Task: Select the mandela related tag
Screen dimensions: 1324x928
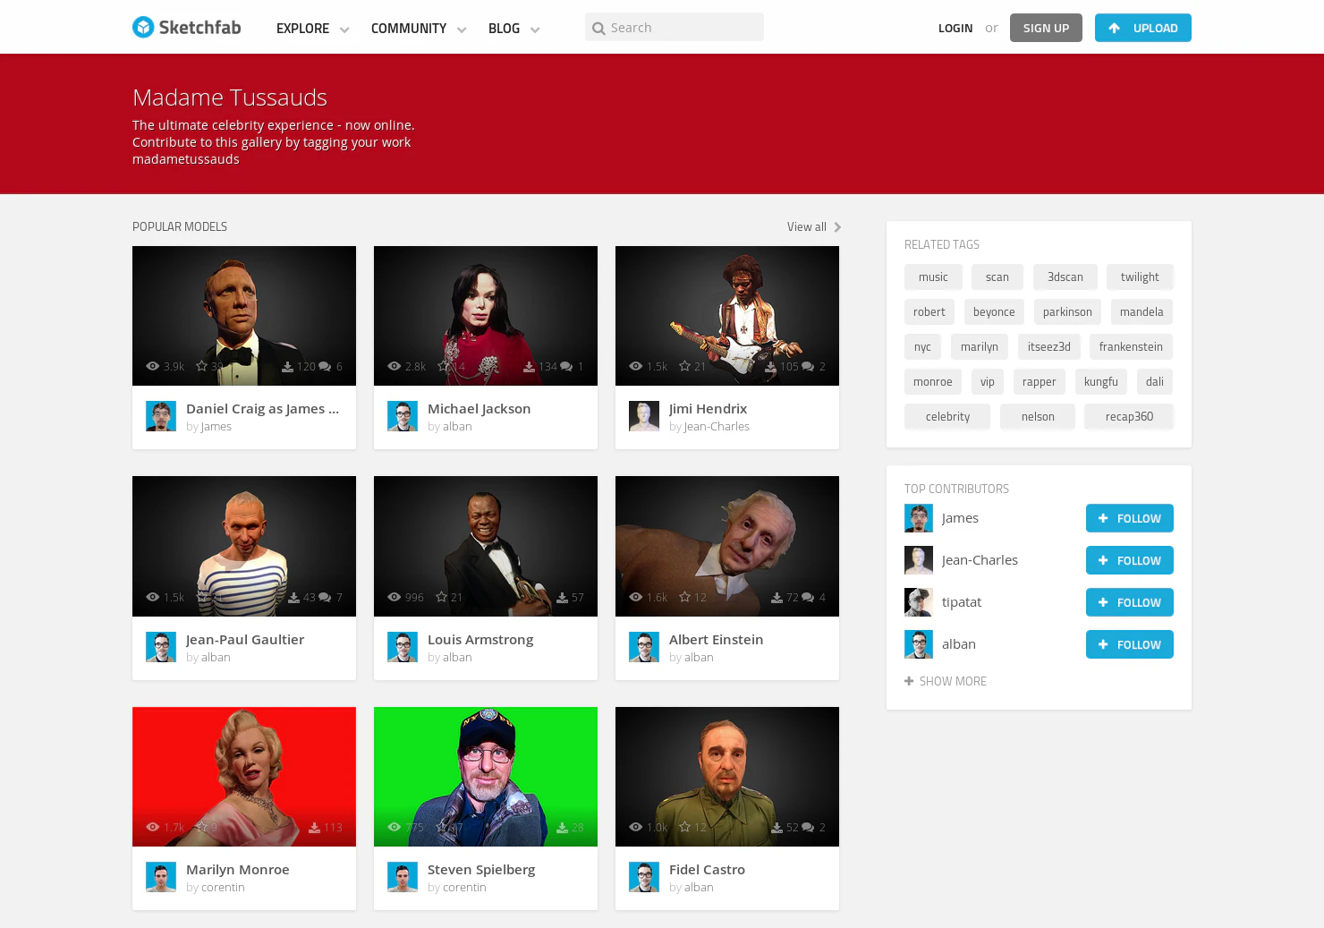Action: click(x=1142, y=311)
